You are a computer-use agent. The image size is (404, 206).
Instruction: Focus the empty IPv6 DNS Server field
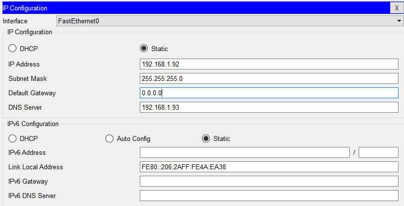(x=269, y=196)
